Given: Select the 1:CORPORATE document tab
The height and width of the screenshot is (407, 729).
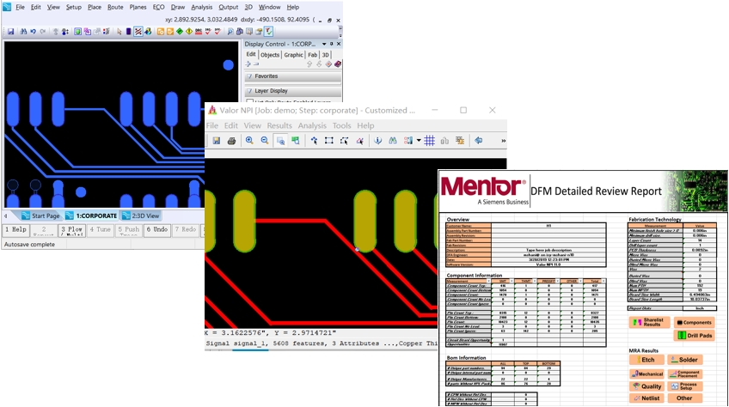Looking at the screenshot, I should coord(91,216).
